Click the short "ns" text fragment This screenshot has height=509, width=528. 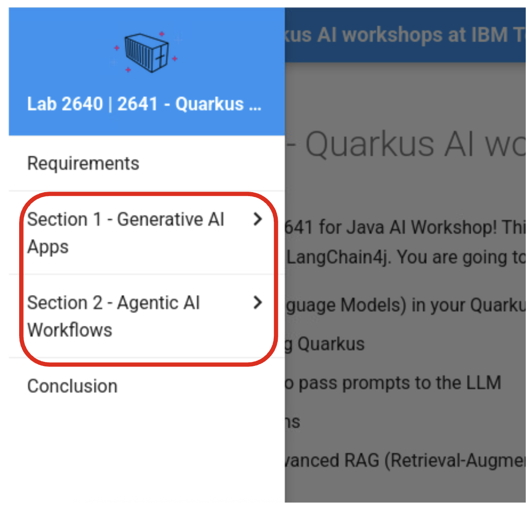293,422
